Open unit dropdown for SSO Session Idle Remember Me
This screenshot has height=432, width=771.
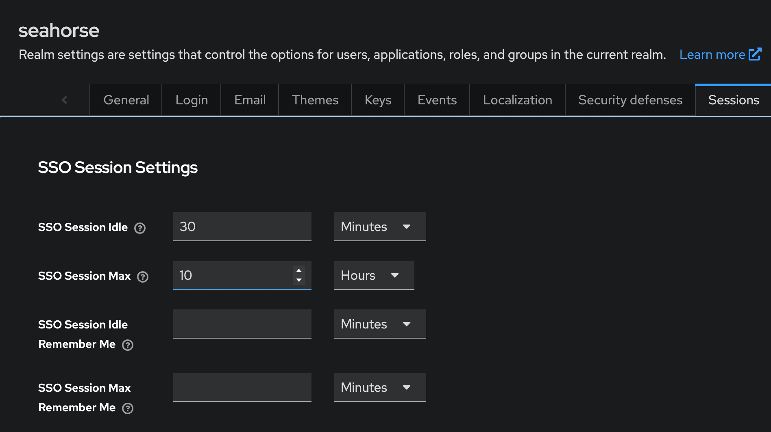click(x=380, y=324)
